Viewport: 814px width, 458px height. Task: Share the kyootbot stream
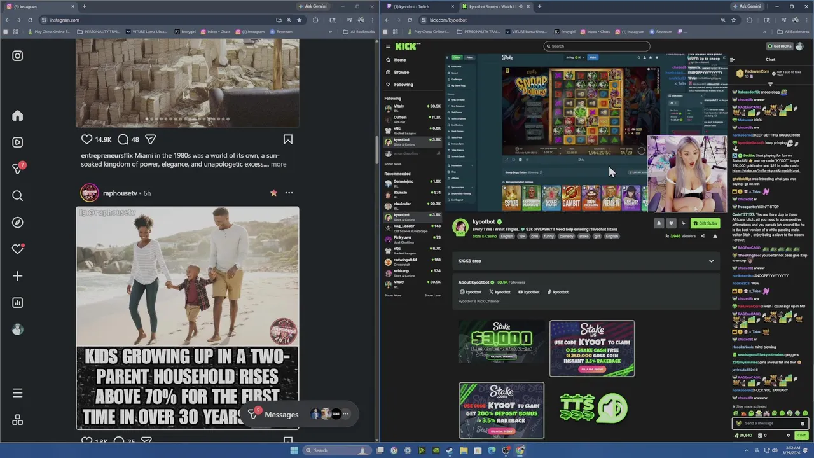point(703,236)
